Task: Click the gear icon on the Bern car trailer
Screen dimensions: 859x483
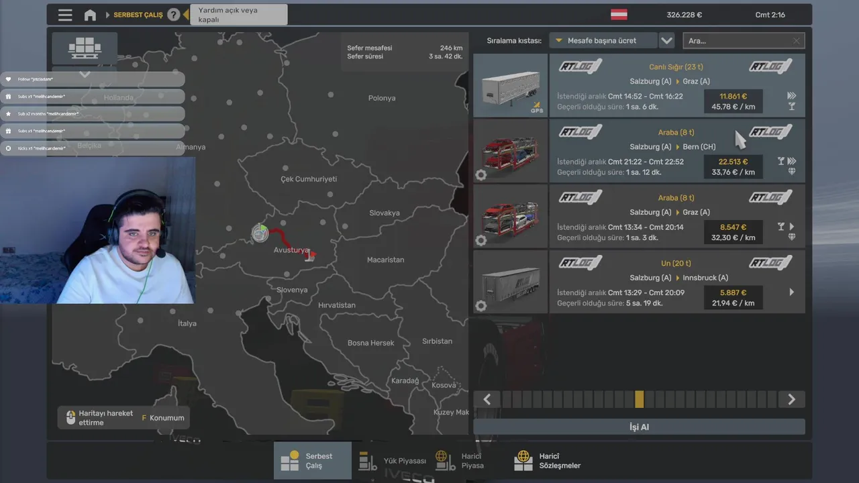Action: 481,175
